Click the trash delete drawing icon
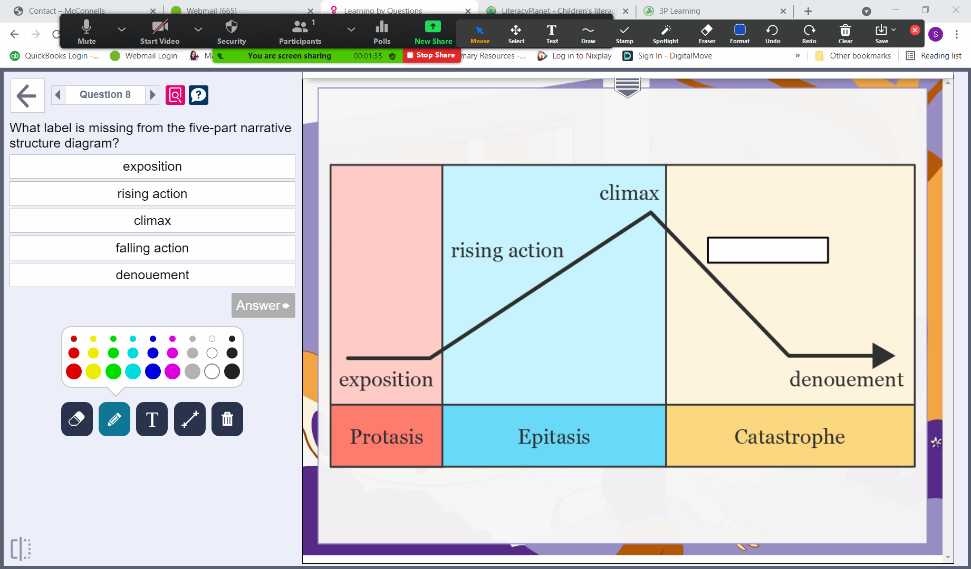This screenshot has width=971, height=569. 227,419
